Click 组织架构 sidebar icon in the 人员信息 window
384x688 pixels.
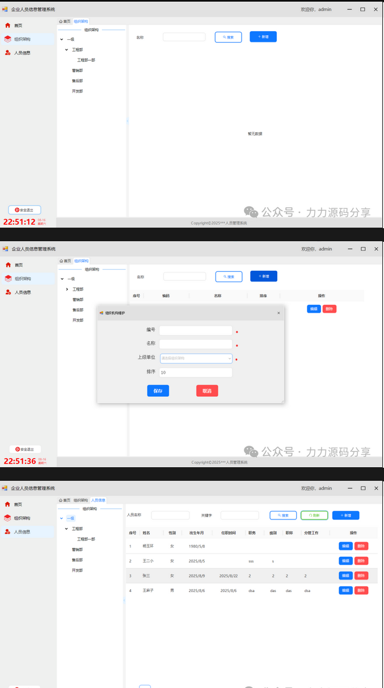tap(7, 518)
